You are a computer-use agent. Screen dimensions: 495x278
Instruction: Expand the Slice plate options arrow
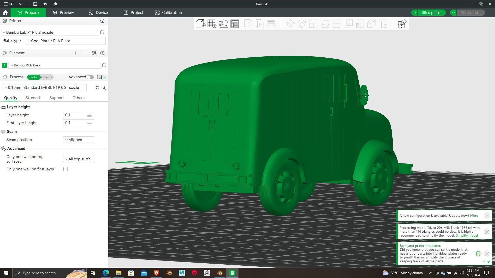click(415, 13)
